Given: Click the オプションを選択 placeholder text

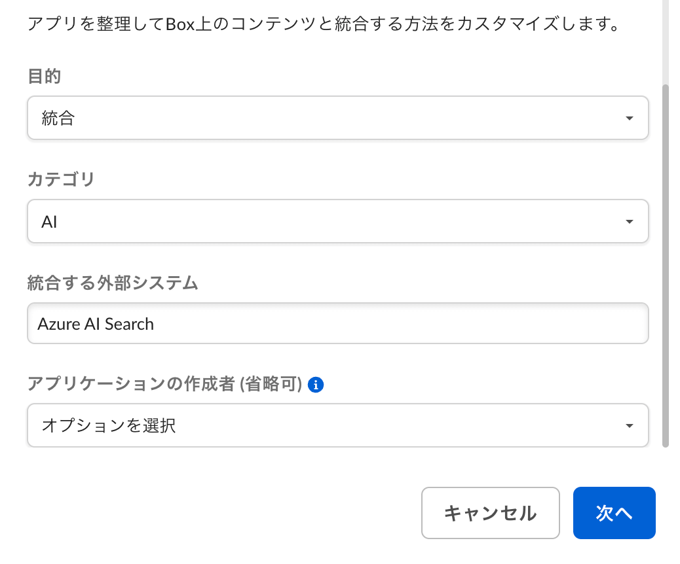Looking at the screenshot, I should tap(109, 426).
